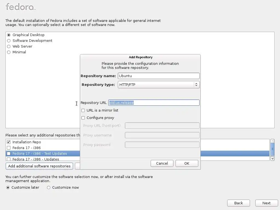Click the Proxy password field

pos(162,145)
